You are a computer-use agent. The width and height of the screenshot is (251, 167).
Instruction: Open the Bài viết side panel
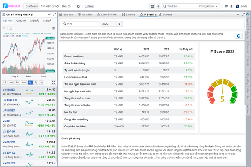[248, 62]
